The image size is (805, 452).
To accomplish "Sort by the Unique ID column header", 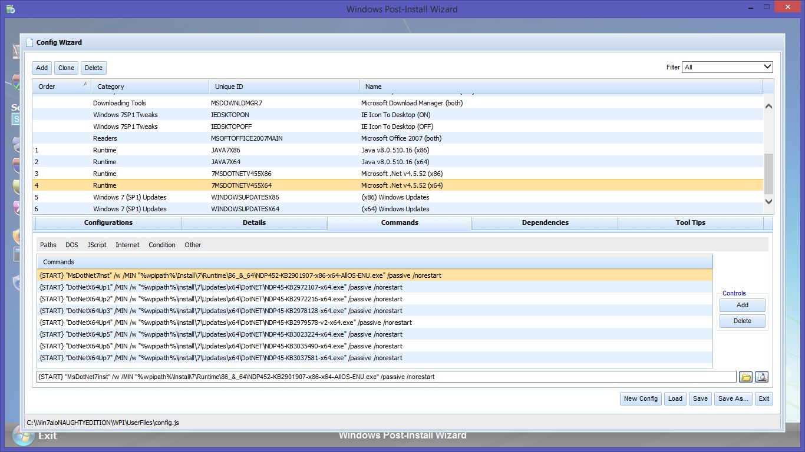I will [x=284, y=87].
